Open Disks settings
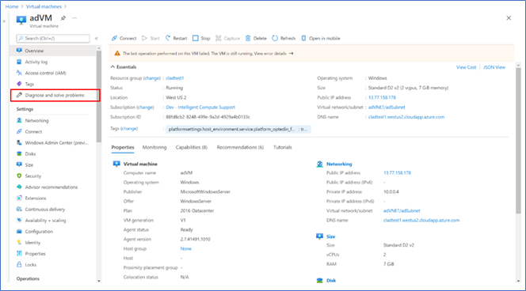The image size is (526, 291). point(30,153)
